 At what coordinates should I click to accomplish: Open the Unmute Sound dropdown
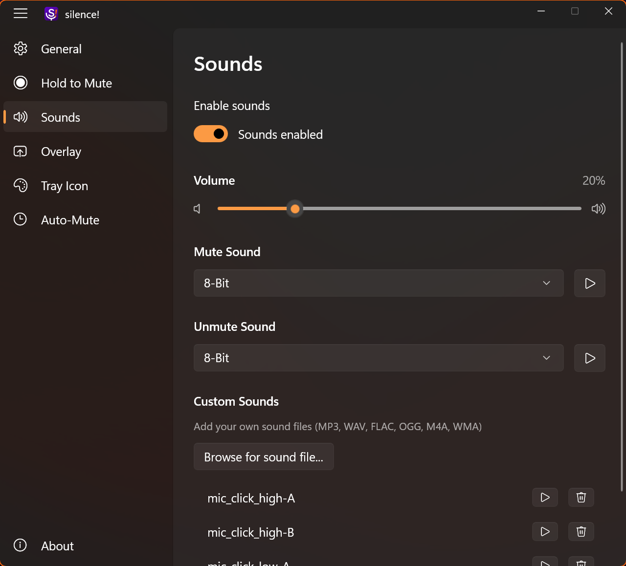pos(379,358)
